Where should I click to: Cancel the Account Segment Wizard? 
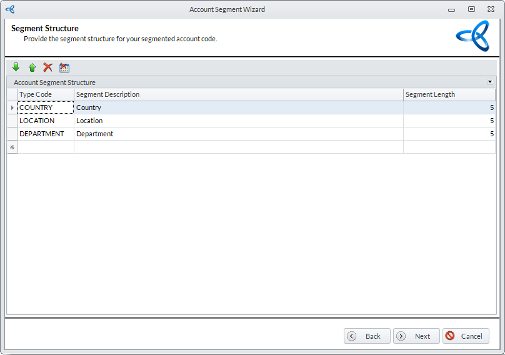coord(466,336)
